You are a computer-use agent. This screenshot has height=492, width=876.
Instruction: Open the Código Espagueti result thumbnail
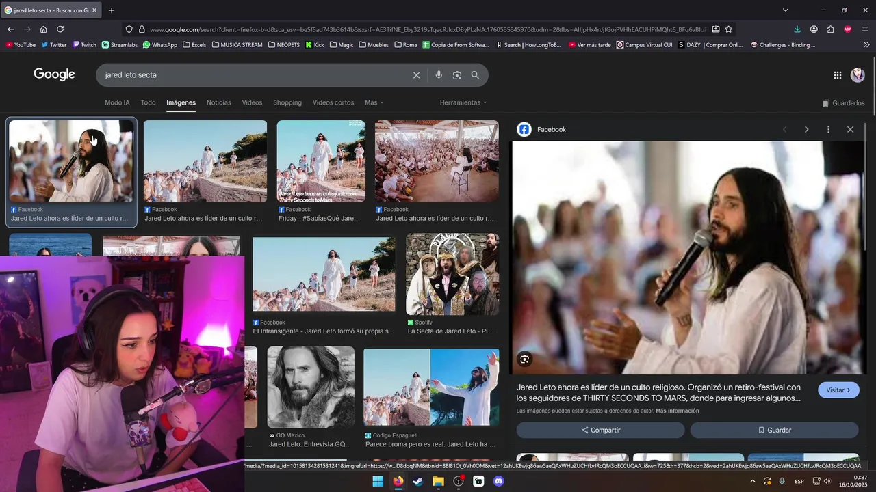point(431,387)
